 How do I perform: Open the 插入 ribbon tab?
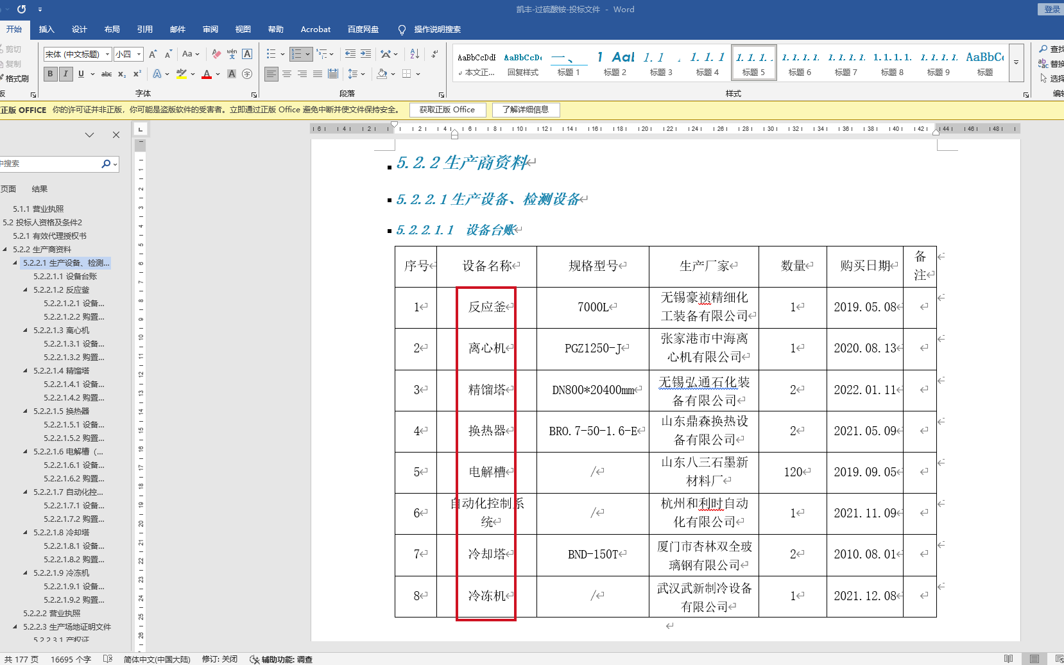tap(46, 30)
